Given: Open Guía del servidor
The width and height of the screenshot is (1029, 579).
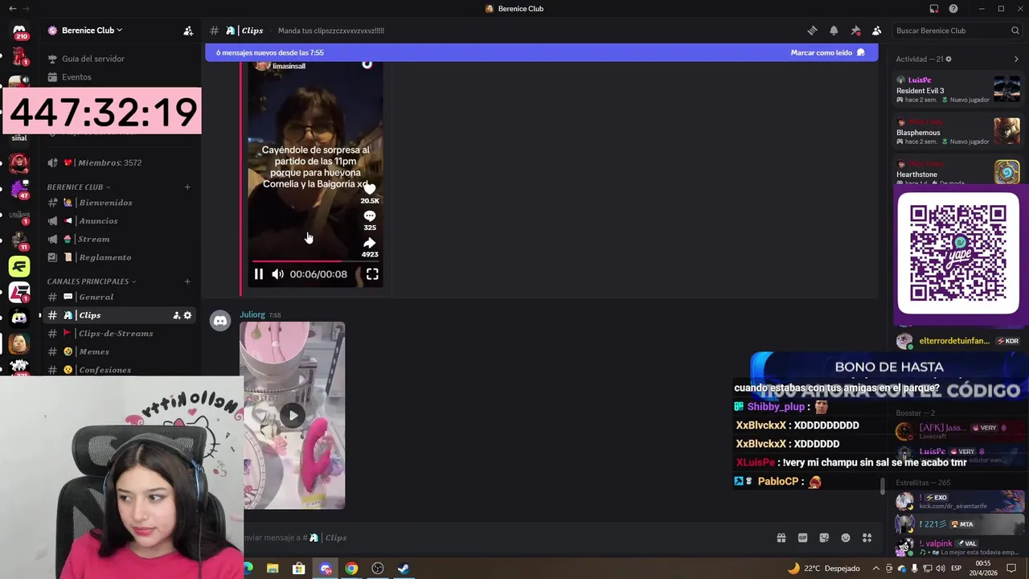Looking at the screenshot, I should point(93,59).
